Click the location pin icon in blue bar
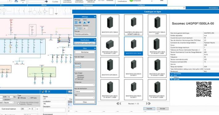 46,91
